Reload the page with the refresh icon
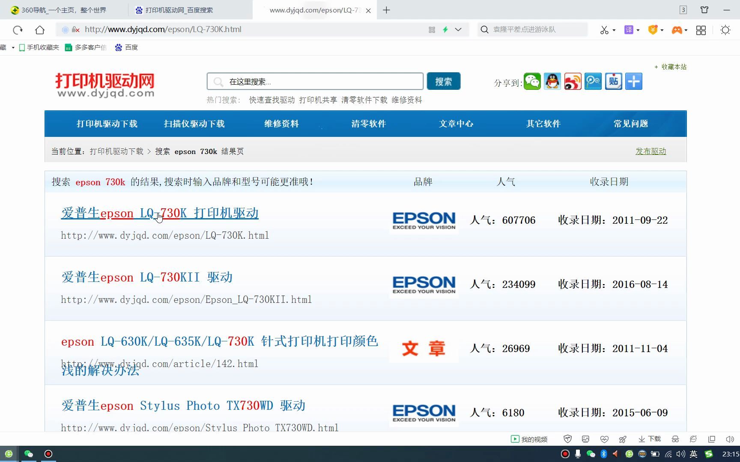Image resolution: width=740 pixels, height=462 pixels. point(18,30)
